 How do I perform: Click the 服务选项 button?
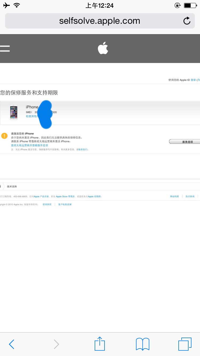click(185, 142)
